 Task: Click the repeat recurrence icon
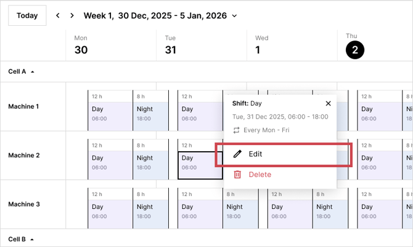[x=236, y=130]
